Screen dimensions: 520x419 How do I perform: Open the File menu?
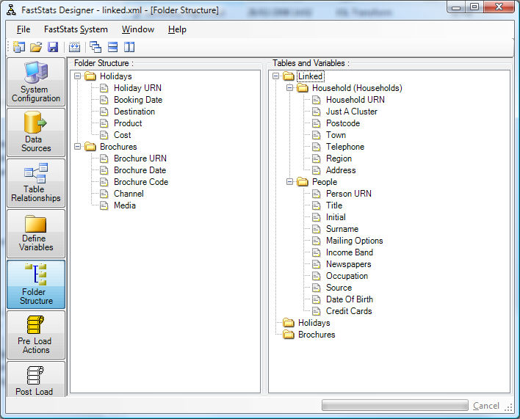coord(24,29)
